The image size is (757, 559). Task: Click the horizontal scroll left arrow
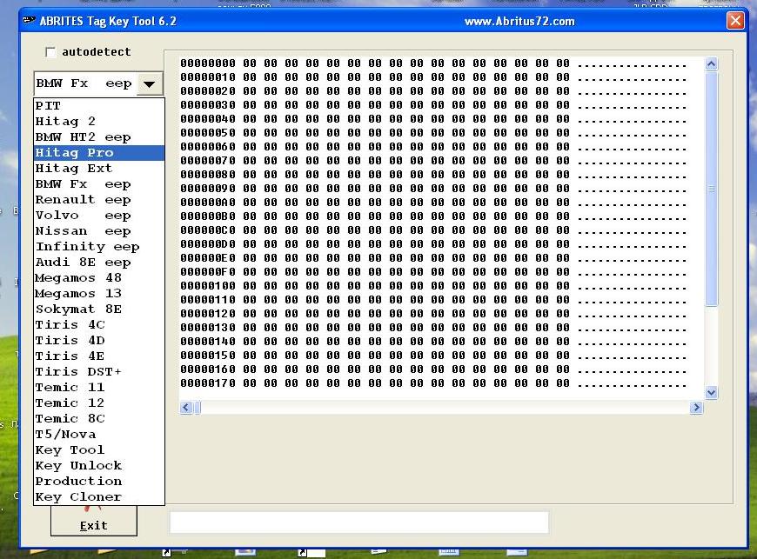[186, 408]
